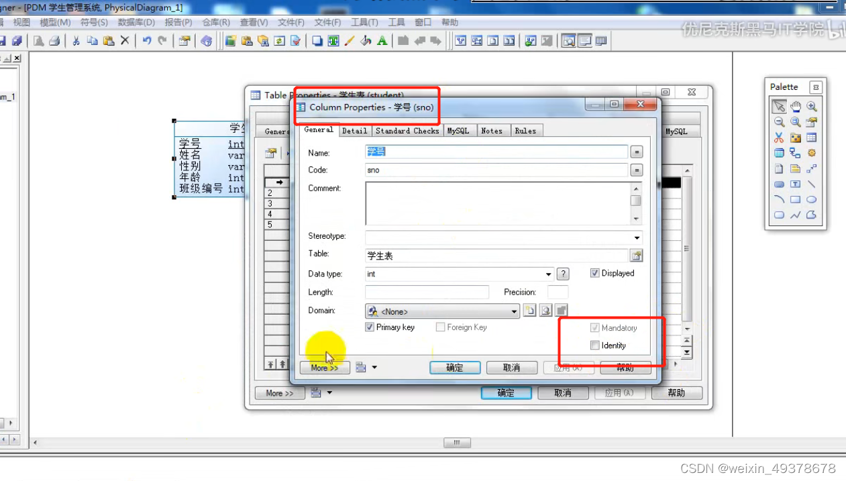Select the Rounded Rectangle tool in Palette
The image size is (846, 481).
click(779, 215)
